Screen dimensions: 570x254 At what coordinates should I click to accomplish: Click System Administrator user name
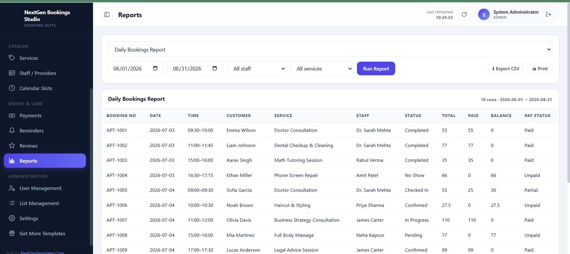point(516,12)
